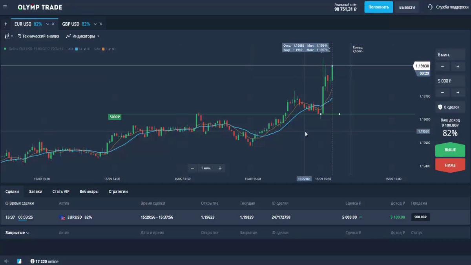471x265 pixels.
Task: Increase trade time with plus button
Action: pos(458,66)
